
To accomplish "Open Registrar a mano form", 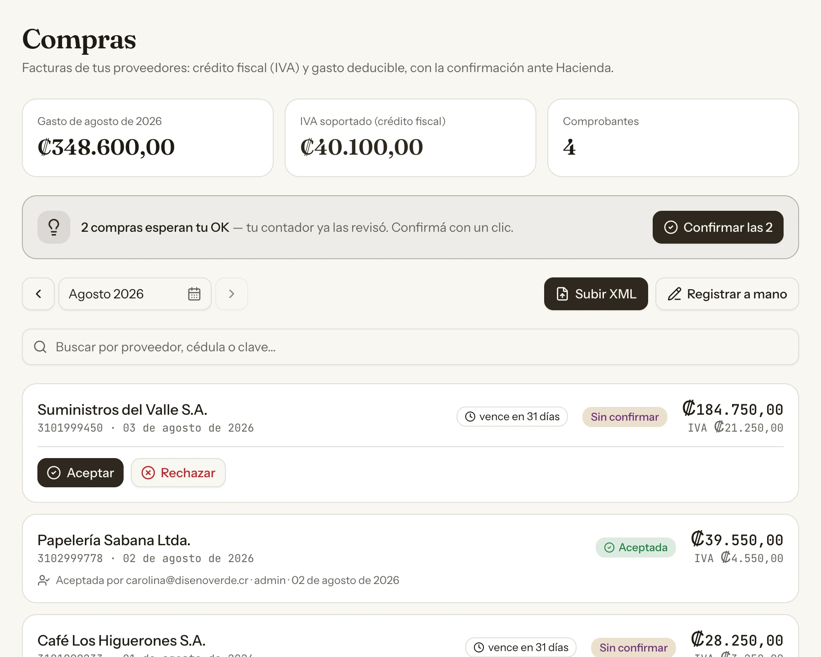I will click(x=727, y=294).
